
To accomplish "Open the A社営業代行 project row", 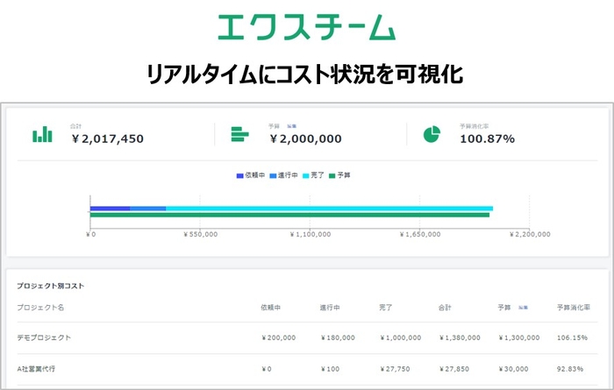I will click(39, 372).
